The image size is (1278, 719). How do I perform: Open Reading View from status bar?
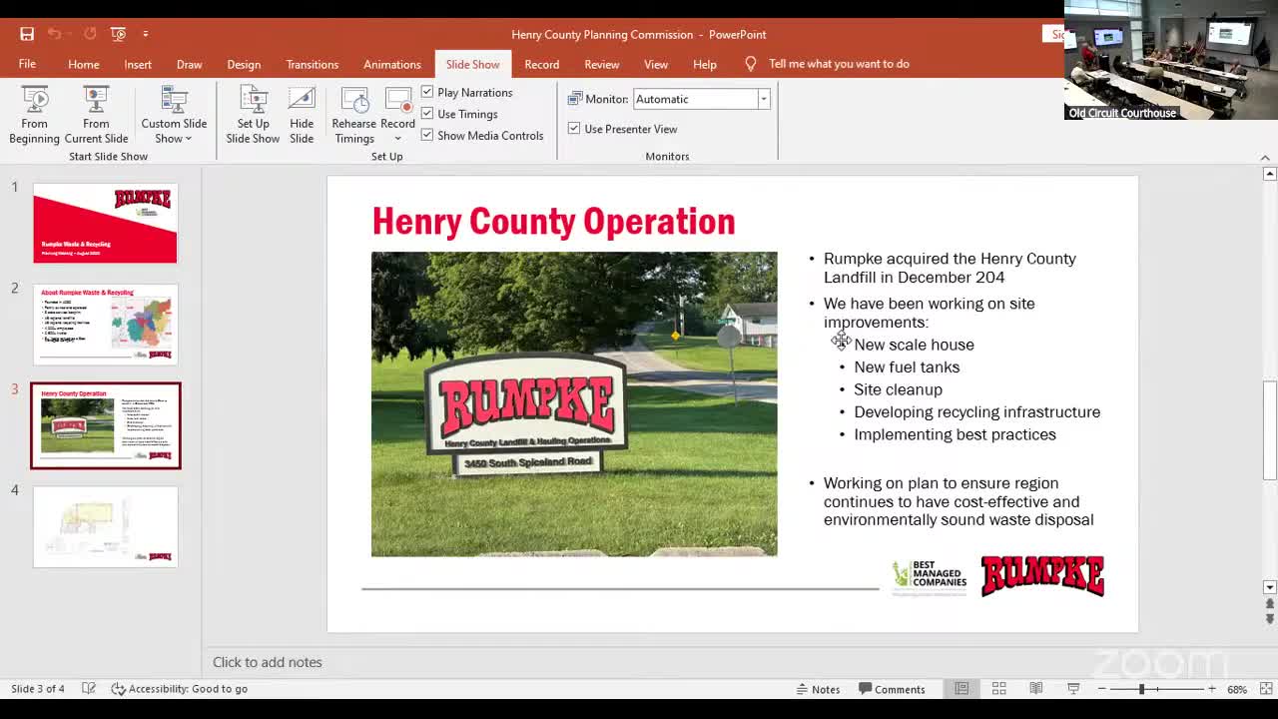click(x=1036, y=688)
